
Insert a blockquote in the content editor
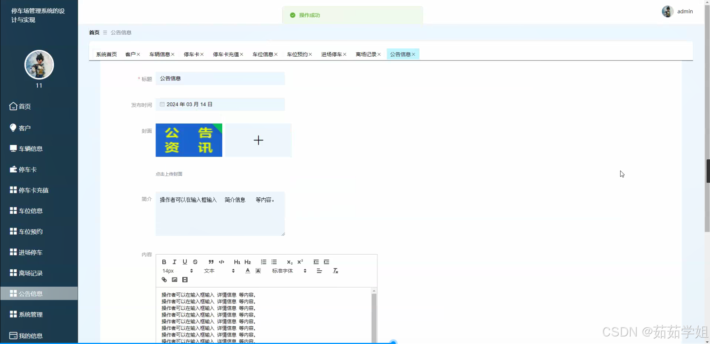click(x=211, y=262)
